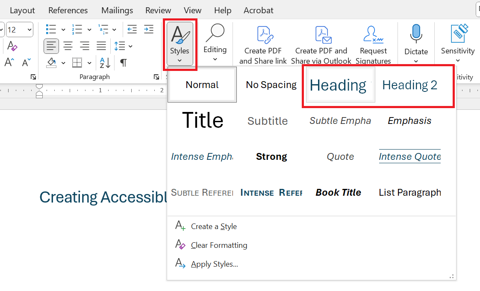The width and height of the screenshot is (480, 291).
Task: Expand Sensitivity dropdown chevron
Action: tap(458, 60)
